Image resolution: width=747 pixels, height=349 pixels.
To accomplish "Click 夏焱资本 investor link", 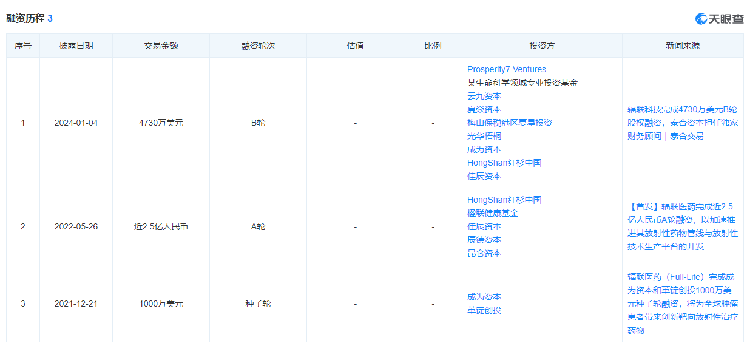I will [x=484, y=109].
